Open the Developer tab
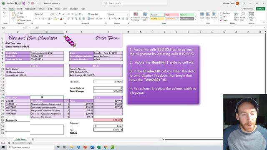 pyautogui.click(x=74, y=9)
